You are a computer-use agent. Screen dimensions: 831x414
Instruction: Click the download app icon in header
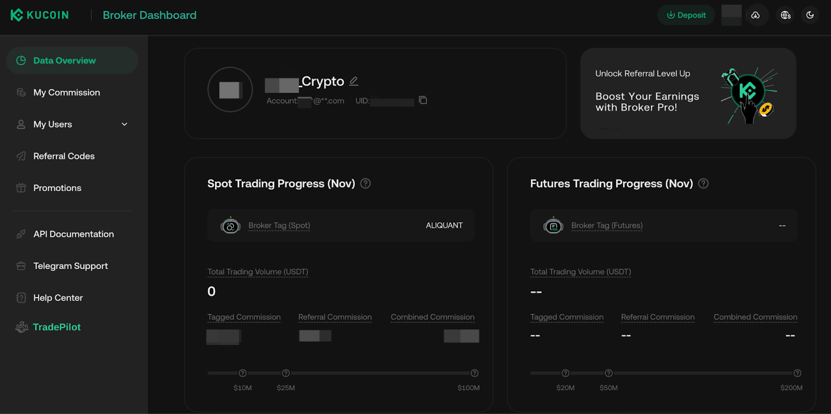[x=756, y=15]
